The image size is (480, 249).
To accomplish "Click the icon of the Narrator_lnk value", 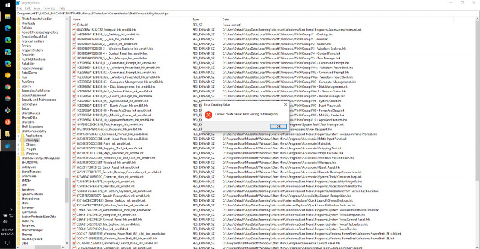I will (x=74, y=186).
